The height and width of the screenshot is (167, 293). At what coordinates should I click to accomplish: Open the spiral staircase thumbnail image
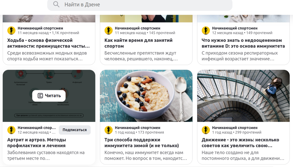pos(243,96)
